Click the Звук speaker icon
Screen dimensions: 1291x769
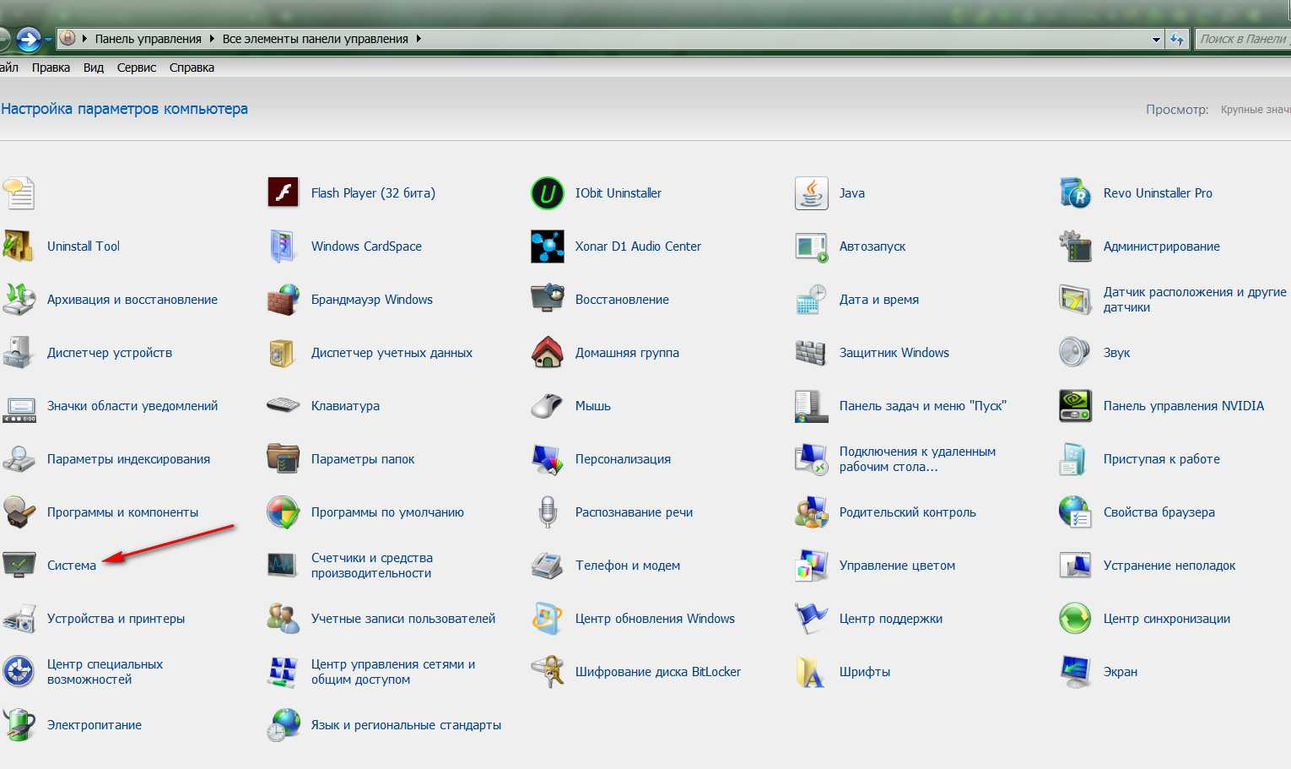[x=1075, y=353]
